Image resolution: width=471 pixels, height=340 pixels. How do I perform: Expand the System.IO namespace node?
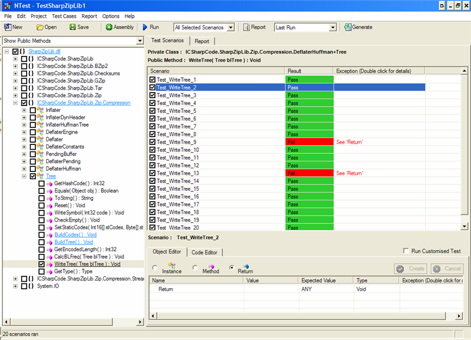[15, 286]
